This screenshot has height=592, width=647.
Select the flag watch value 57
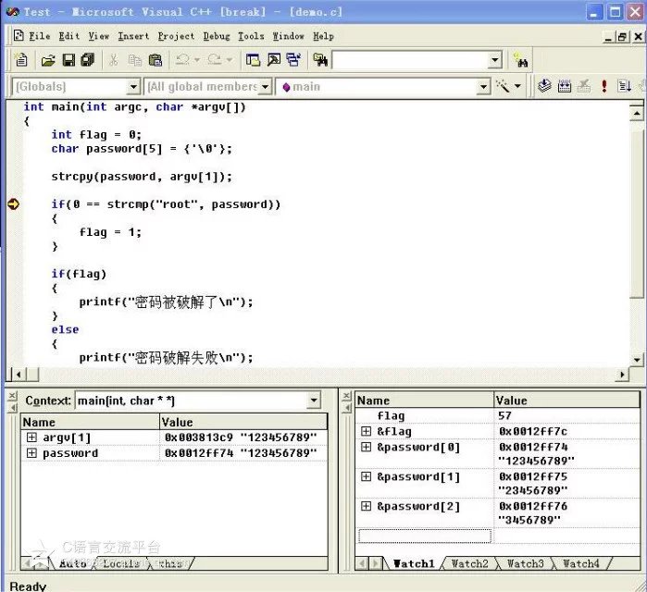pyautogui.click(x=504, y=415)
